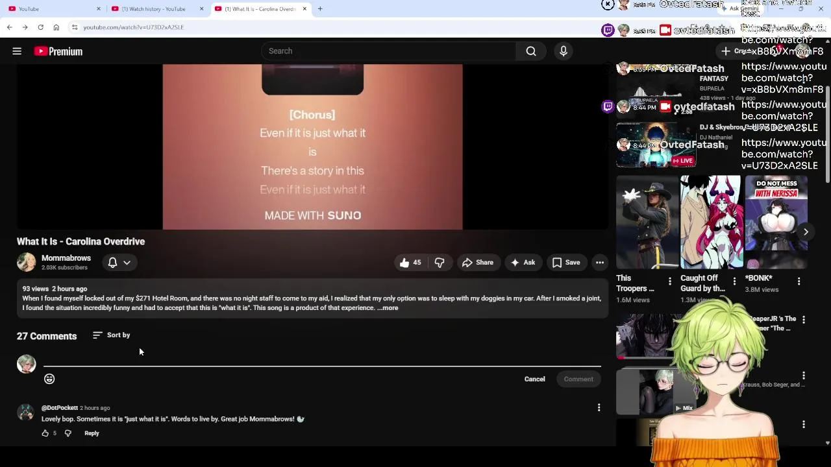
Task: Open the *BONK* short thumbnail
Action: (776, 222)
